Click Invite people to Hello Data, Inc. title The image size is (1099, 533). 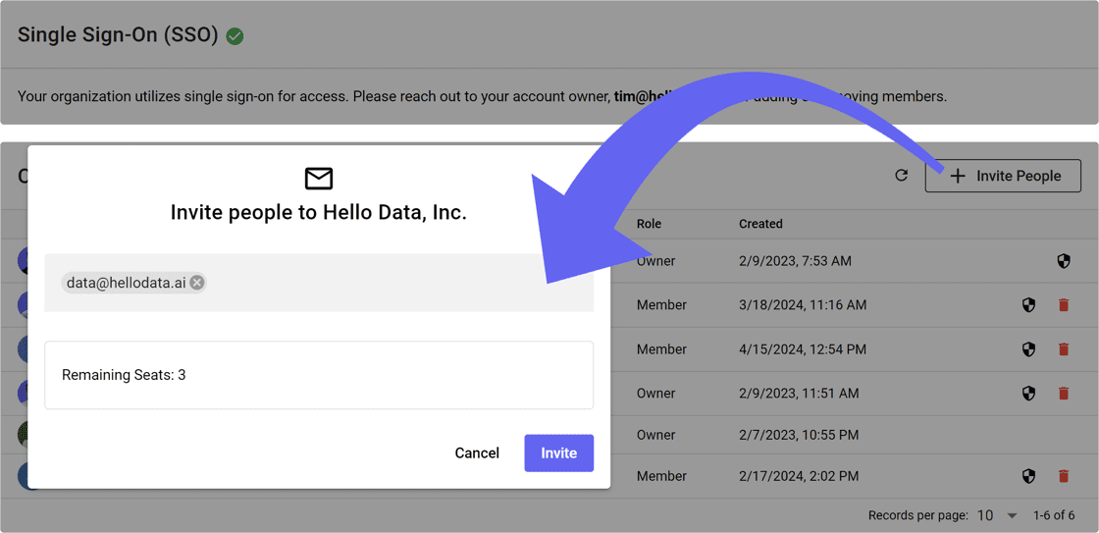tap(319, 213)
